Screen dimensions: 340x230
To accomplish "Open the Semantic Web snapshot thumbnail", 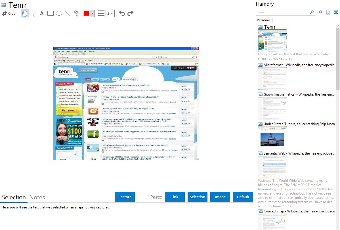I will point(272,167).
